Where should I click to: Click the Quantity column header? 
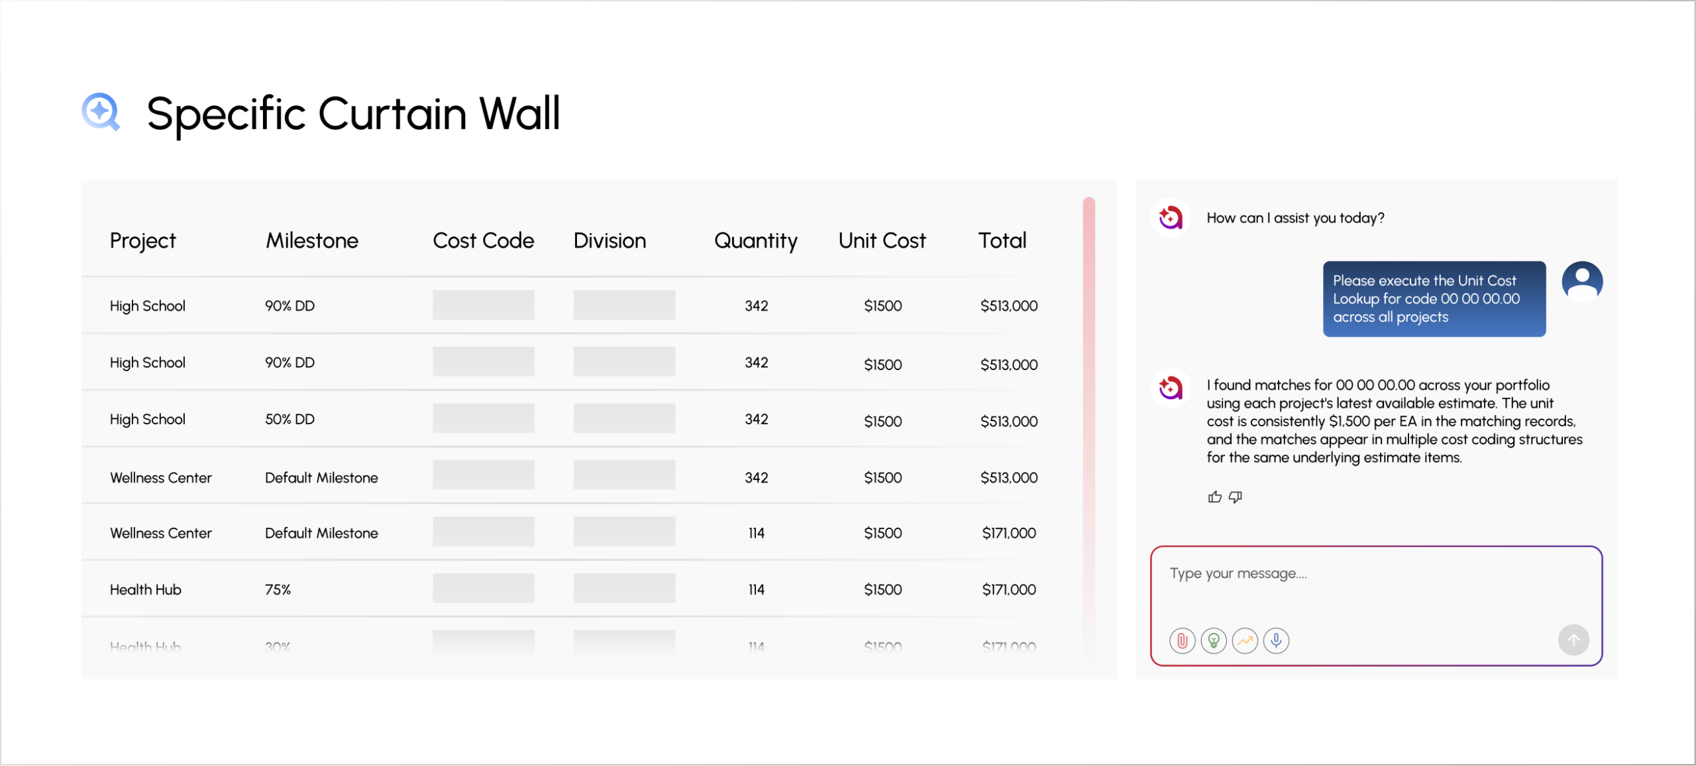(756, 240)
